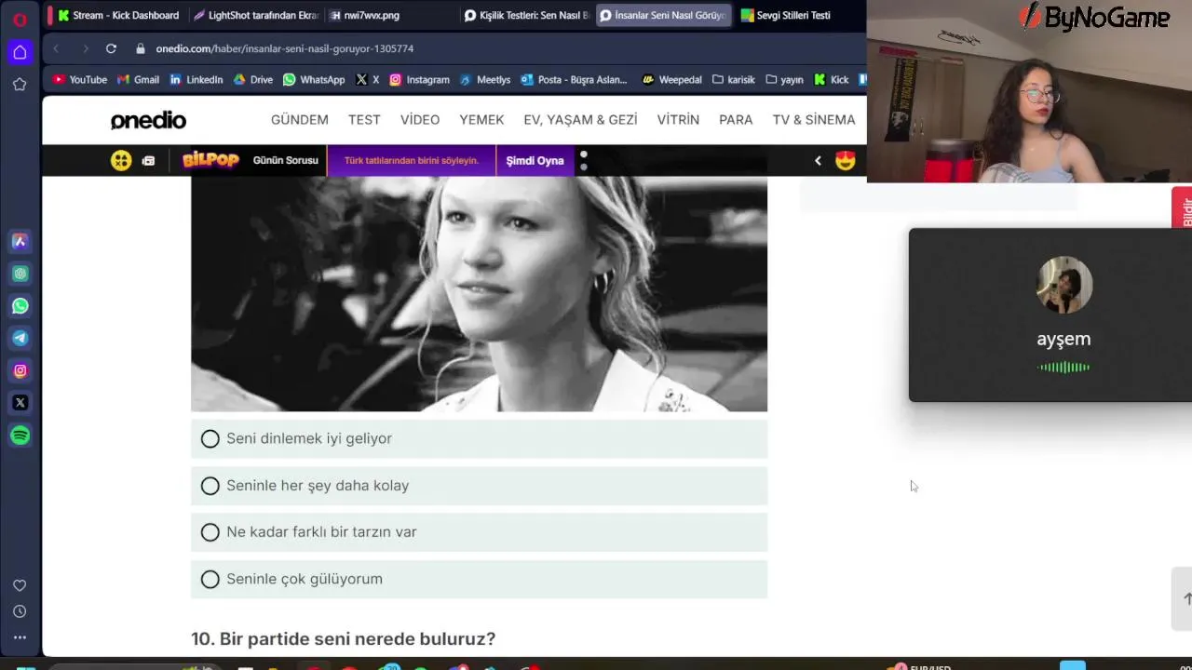Select "Seninle çok gülüyorum" option
This screenshot has height=670, width=1192.
(x=479, y=579)
